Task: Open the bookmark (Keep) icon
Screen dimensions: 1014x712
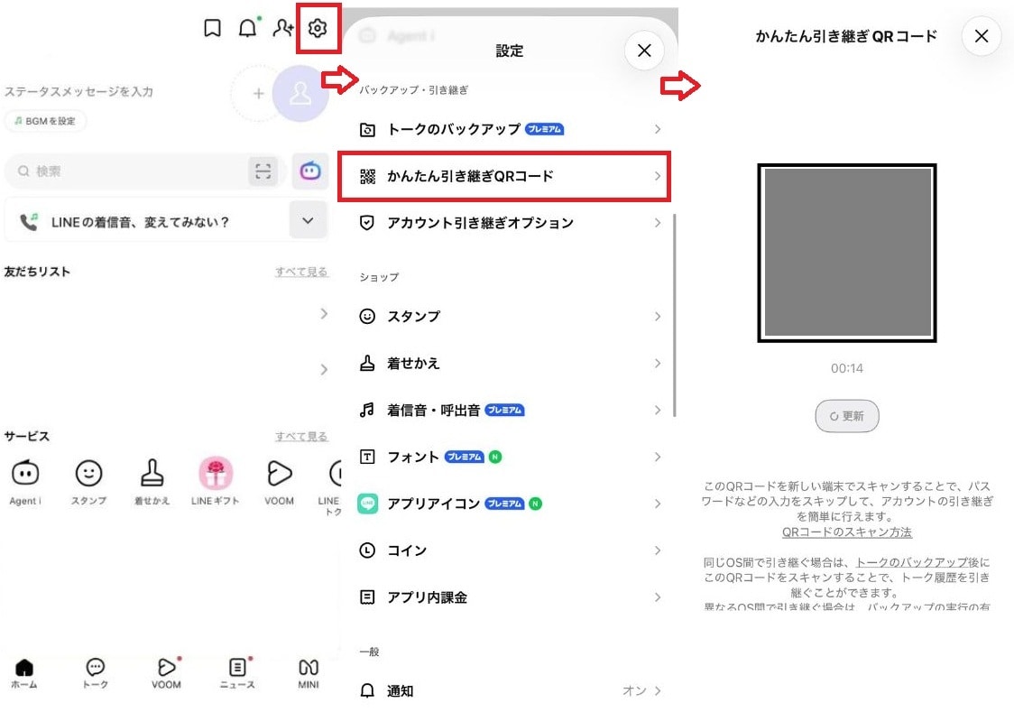Action: coord(212,28)
